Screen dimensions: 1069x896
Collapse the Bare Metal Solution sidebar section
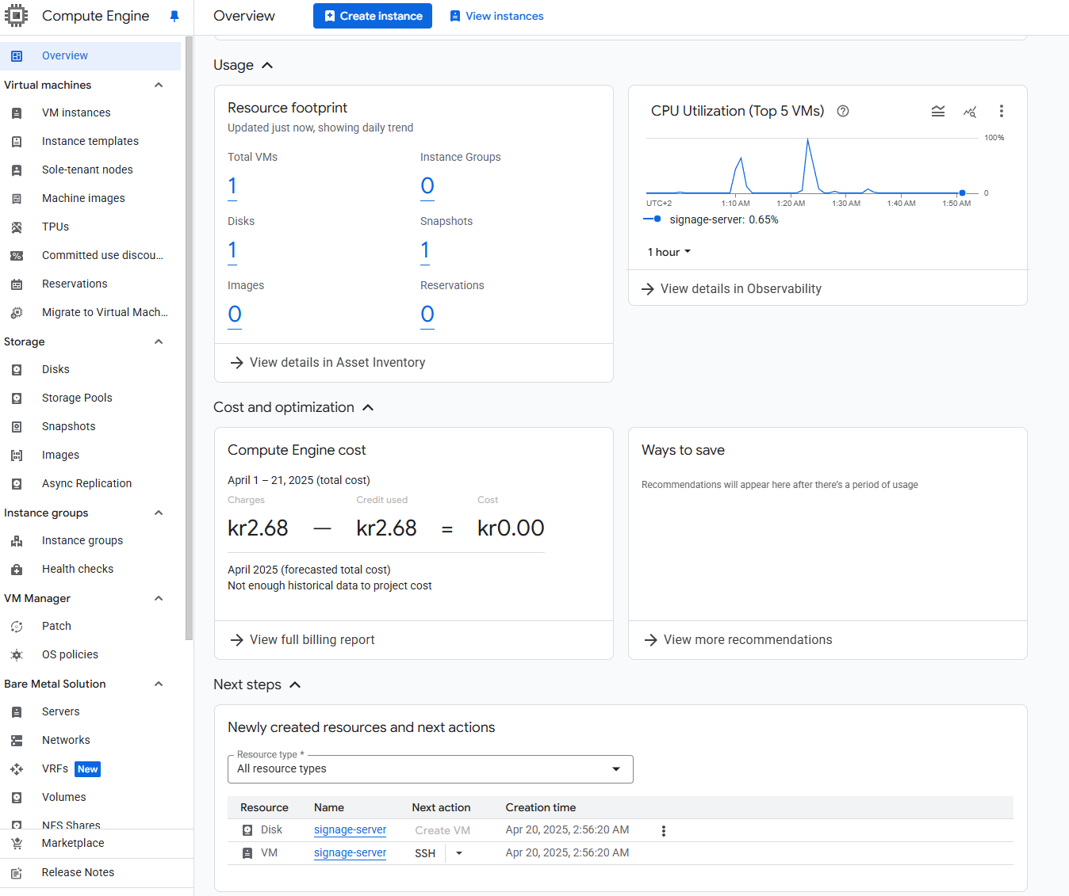click(x=159, y=684)
